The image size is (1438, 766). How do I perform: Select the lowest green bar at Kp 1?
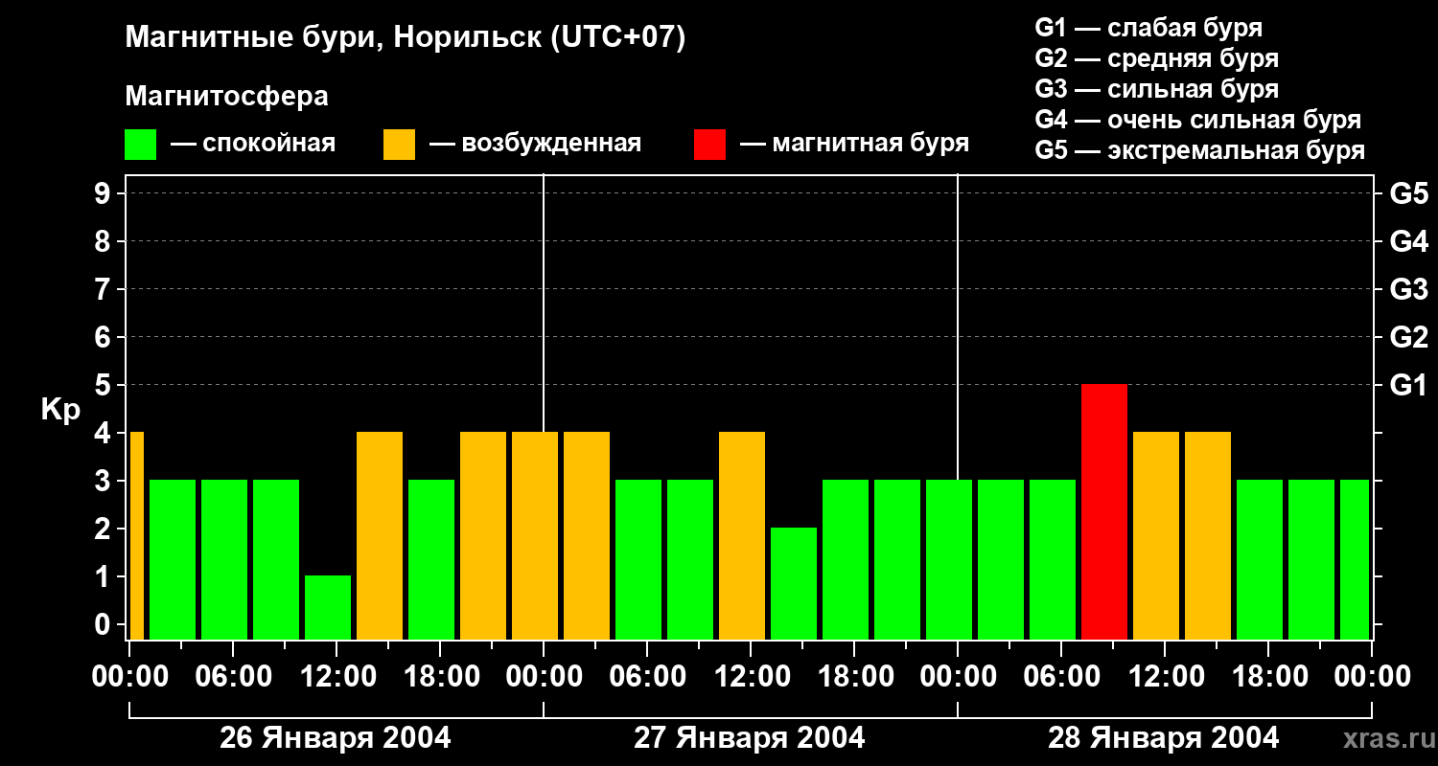[x=328, y=607]
